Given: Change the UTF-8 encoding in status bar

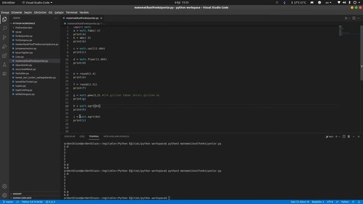Looking at the screenshot, I should click(x=330, y=202).
